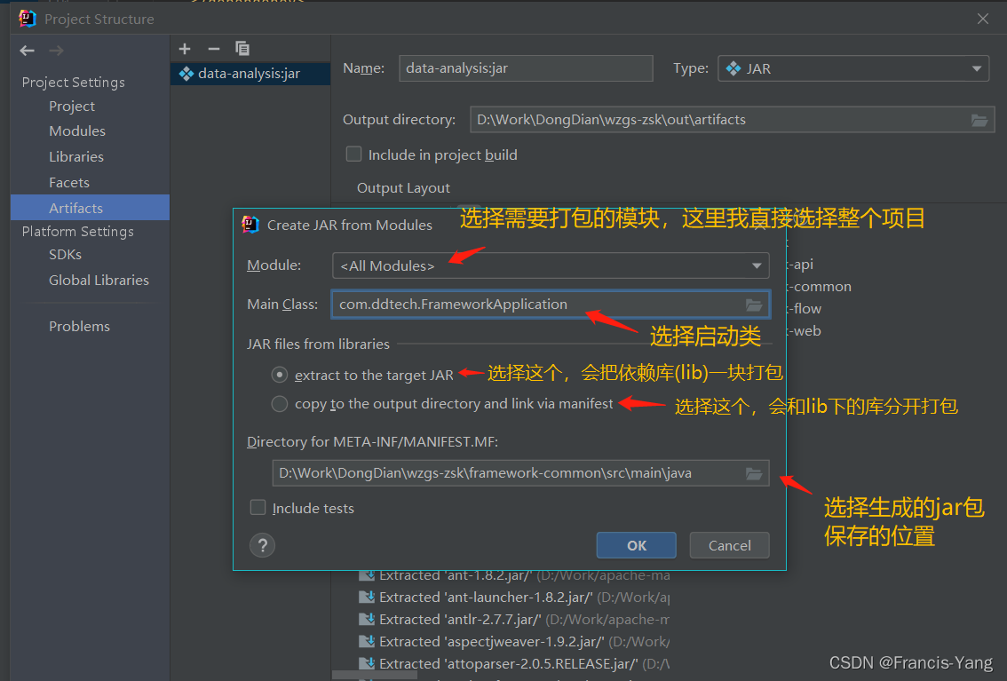Open the Problems section

[x=80, y=326]
